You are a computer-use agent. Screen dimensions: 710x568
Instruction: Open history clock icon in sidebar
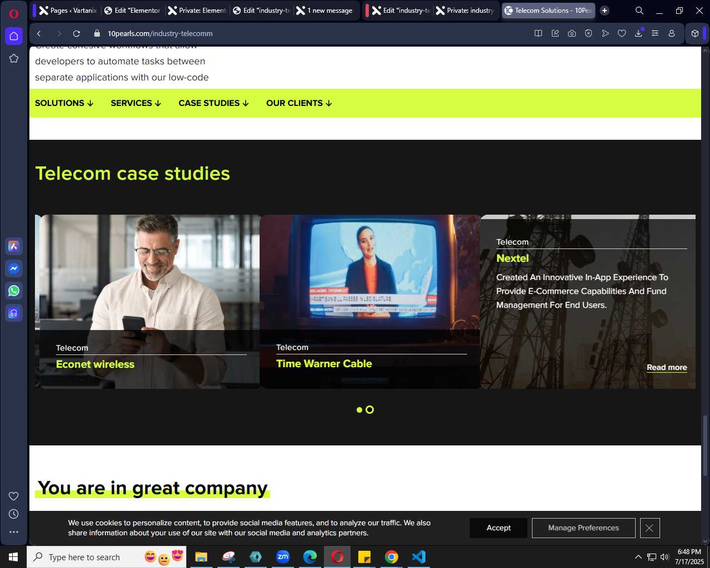click(x=14, y=514)
